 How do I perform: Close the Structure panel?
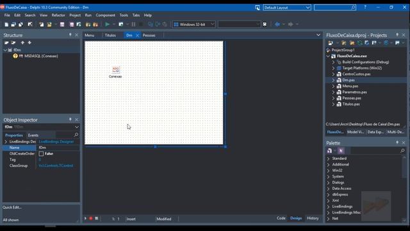tap(77, 35)
